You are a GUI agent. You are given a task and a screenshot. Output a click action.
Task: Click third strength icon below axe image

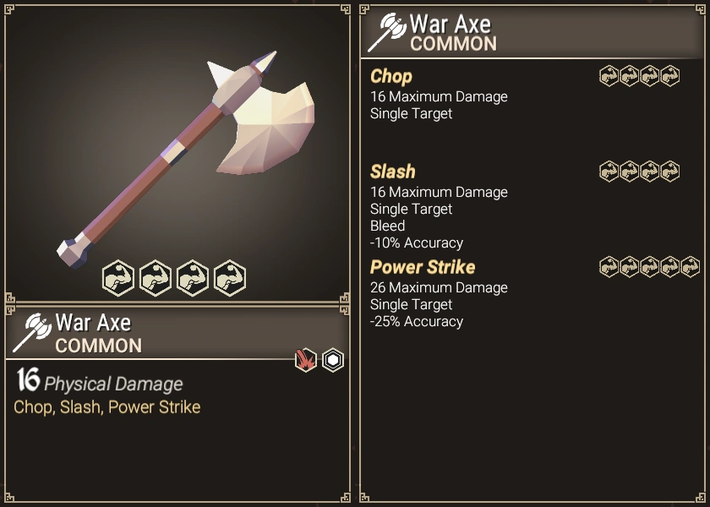[x=193, y=278]
